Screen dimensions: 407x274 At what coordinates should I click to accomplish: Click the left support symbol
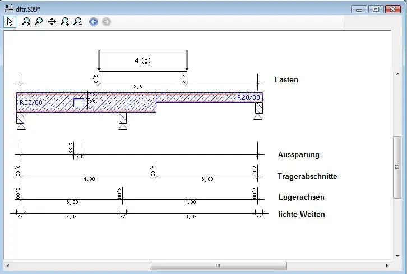pyautogui.click(x=21, y=121)
